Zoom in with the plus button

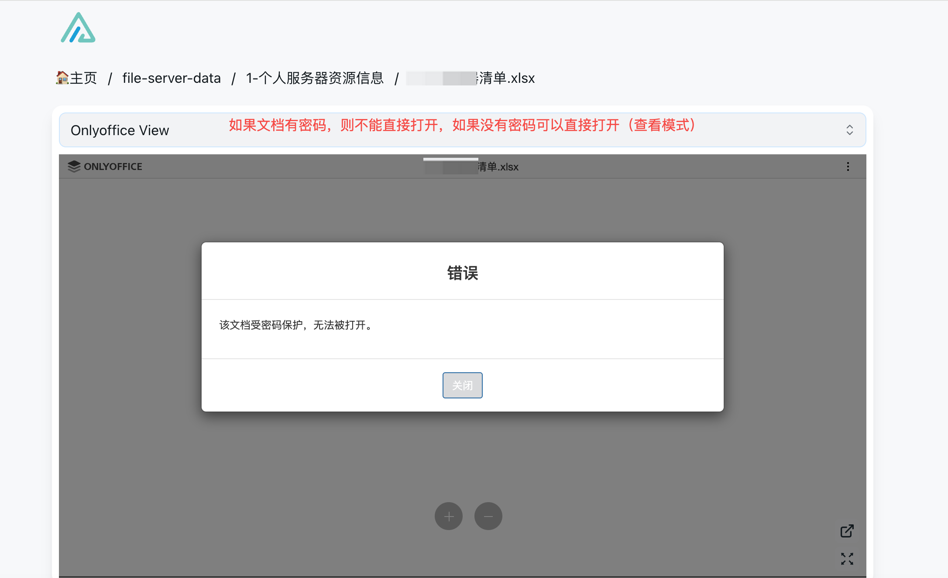click(x=448, y=516)
